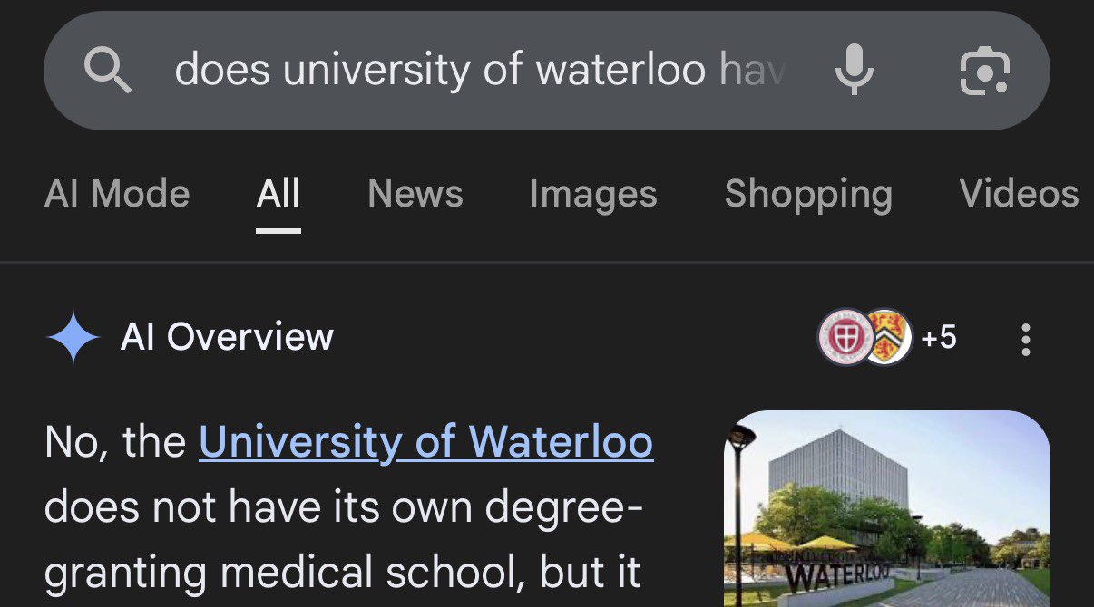Click the search query text field
The image size is (1094, 607).
tap(481, 71)
